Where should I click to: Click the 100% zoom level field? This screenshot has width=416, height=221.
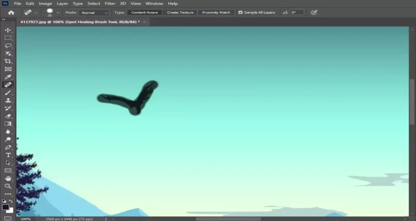point(26,219)
